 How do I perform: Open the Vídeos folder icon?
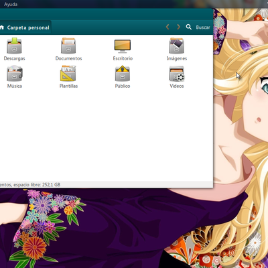[x=177, y=74]
